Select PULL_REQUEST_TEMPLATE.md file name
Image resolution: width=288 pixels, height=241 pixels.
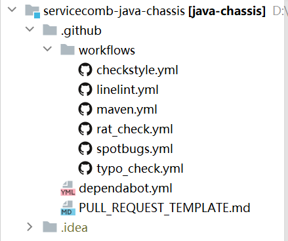click(165, 208)
